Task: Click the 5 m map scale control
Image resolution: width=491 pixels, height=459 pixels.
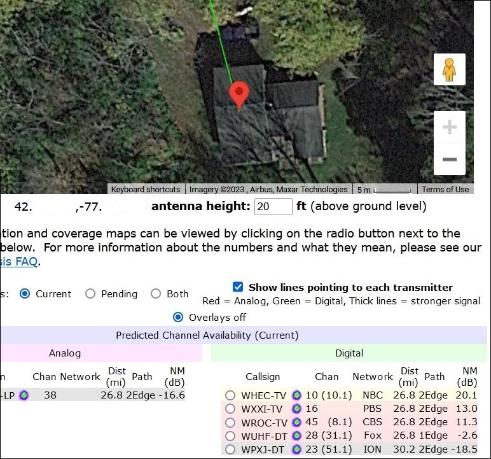Action: click(x=385, y=190)
